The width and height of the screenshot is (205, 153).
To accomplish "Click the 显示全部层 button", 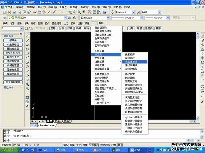I will click(x=13, y=74).
